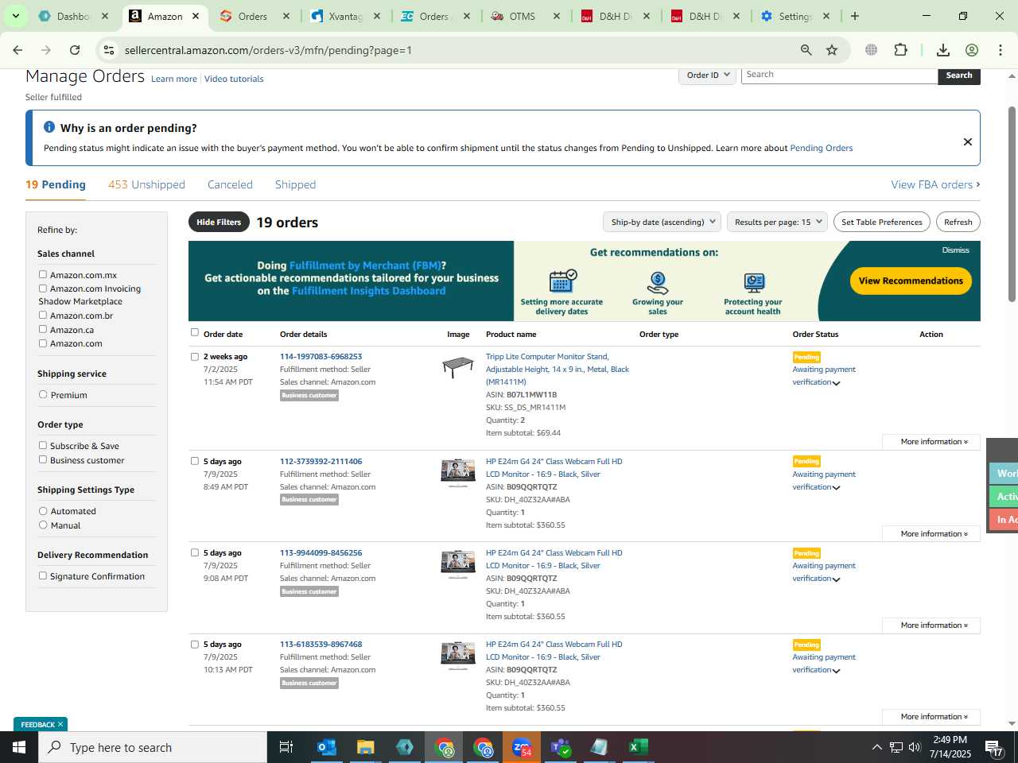Viewport: 1018px width, 763px height.
Task: Click the Growing your sales icon
Action: pyautogui.click(x=658, y=282)
